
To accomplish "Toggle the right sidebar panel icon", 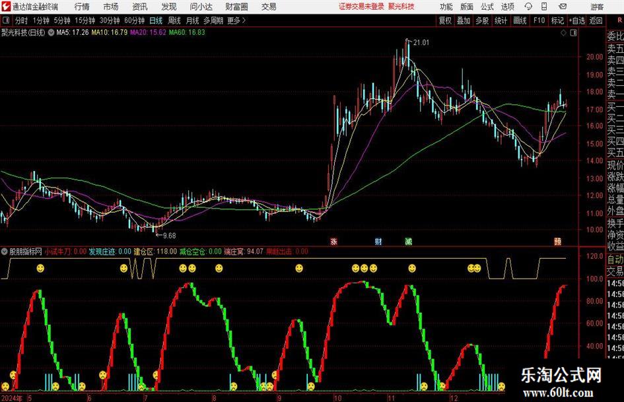I will pyautogui.click(x=573, y=32).
